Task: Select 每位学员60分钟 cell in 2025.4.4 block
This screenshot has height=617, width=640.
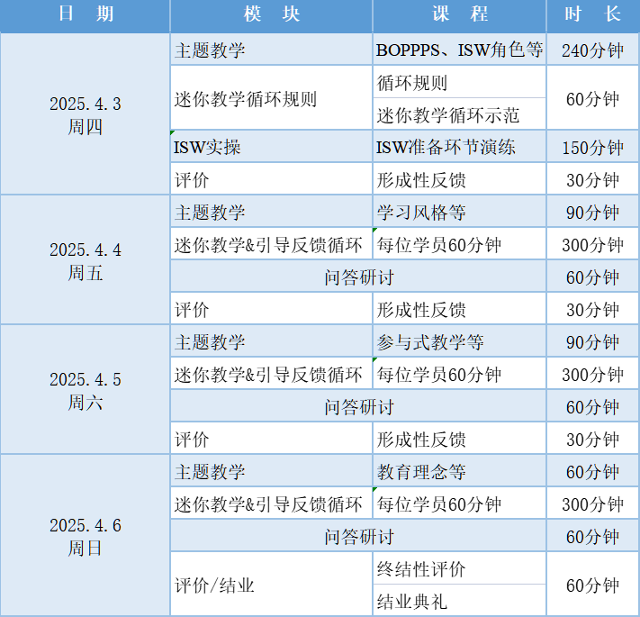Action: pos(460,243)
